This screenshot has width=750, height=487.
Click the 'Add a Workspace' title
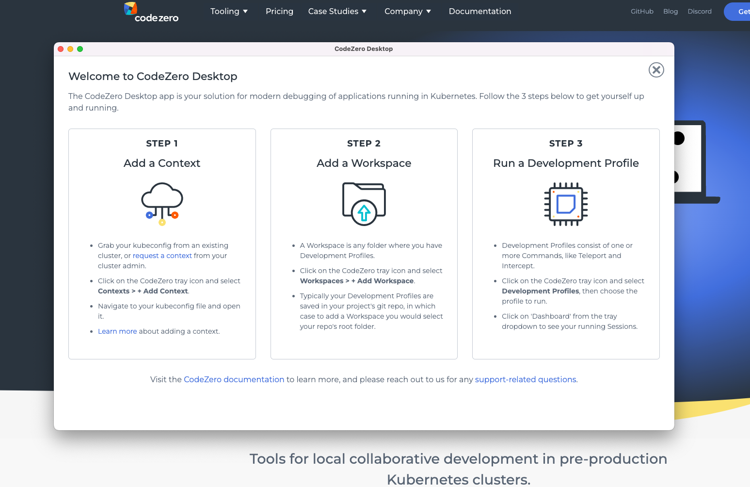point(364,163)
